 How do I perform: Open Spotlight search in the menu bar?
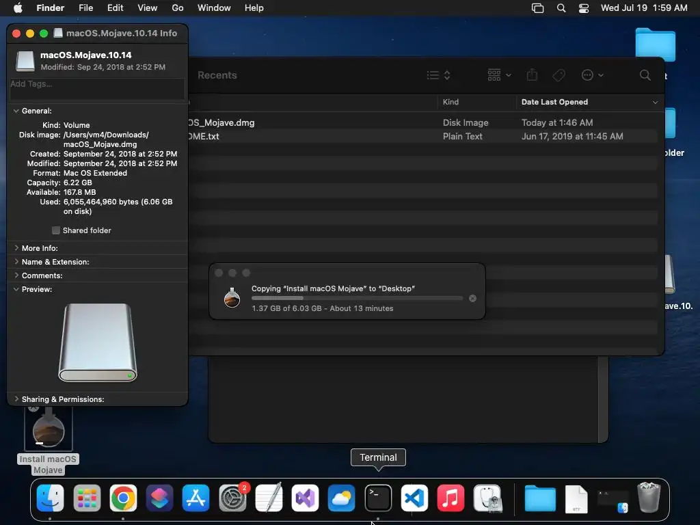(x=561, y=8)
